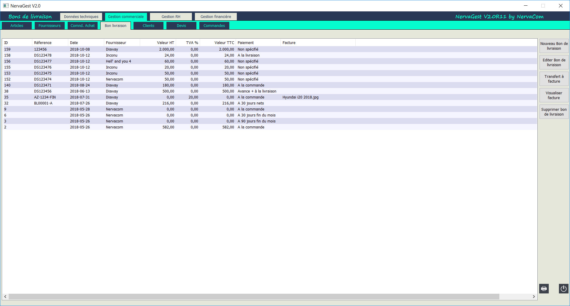570x306 pixels.
Task: Go to the Comnd. Achat tab
Action: (83, 26)
